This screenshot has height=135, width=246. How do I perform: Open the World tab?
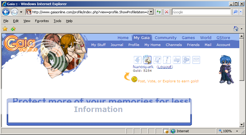click(x=206, y=38)
